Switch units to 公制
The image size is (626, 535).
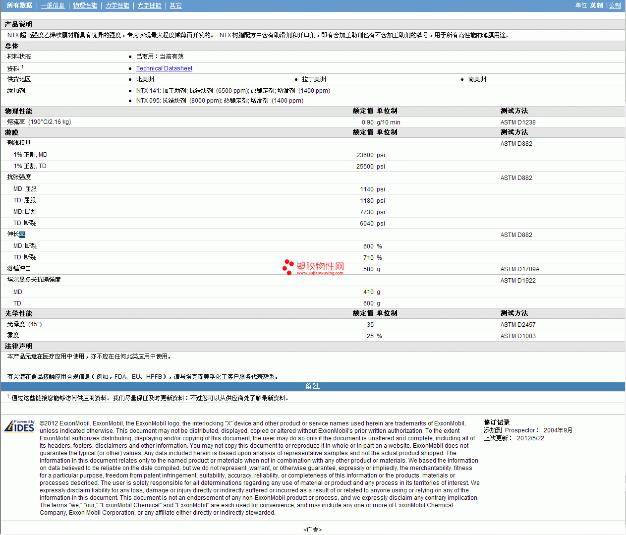coord(615,5)
